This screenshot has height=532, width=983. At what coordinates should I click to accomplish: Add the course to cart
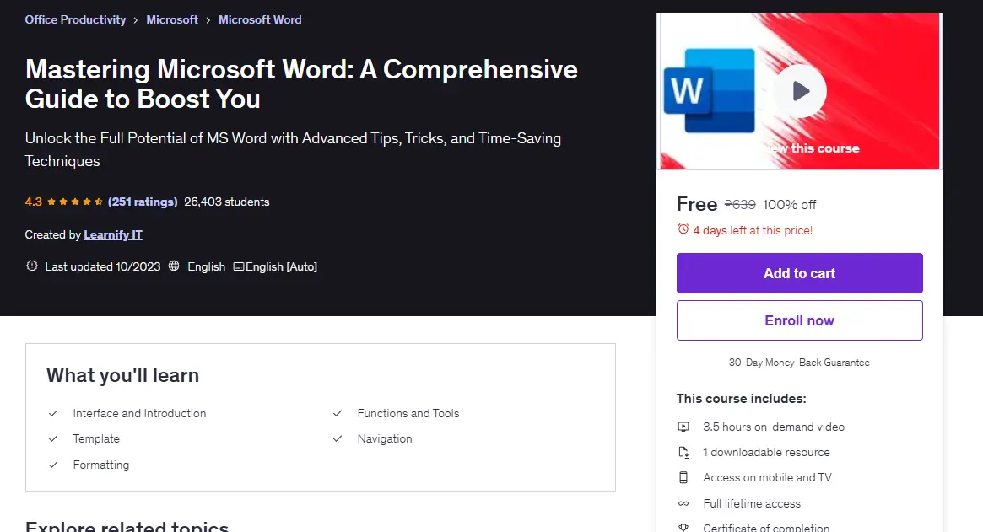(799, 273)
